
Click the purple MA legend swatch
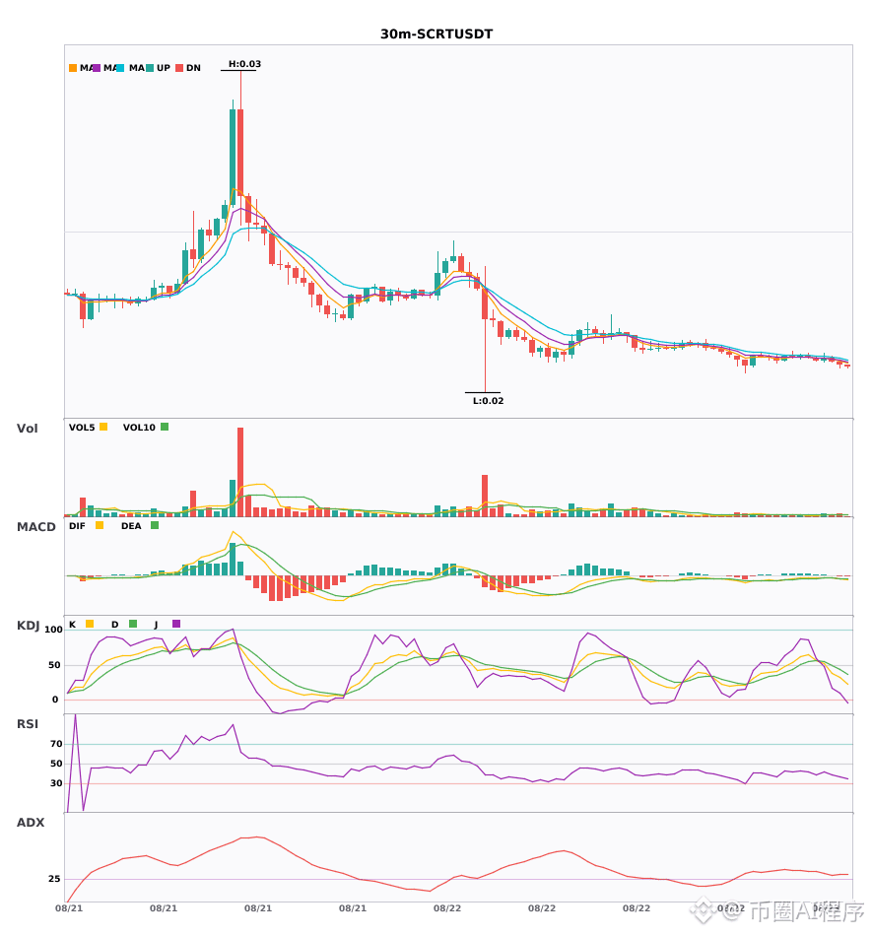97,68
